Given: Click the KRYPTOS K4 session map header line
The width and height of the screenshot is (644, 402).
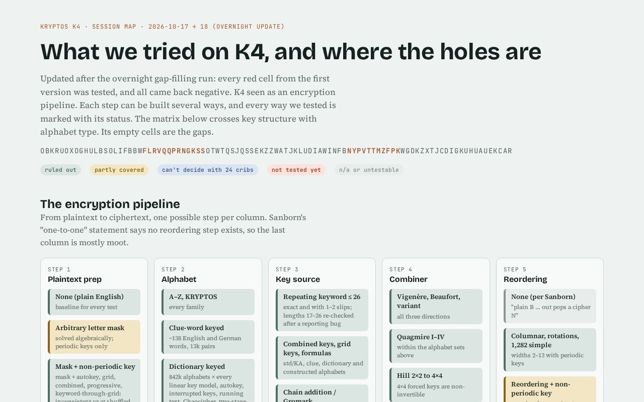Looking at the screenshot, I should point(163,27).
